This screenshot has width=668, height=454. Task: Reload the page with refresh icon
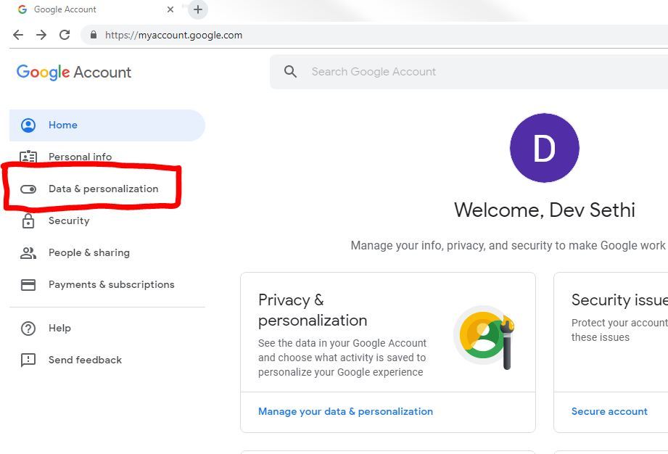pos(65,35)
